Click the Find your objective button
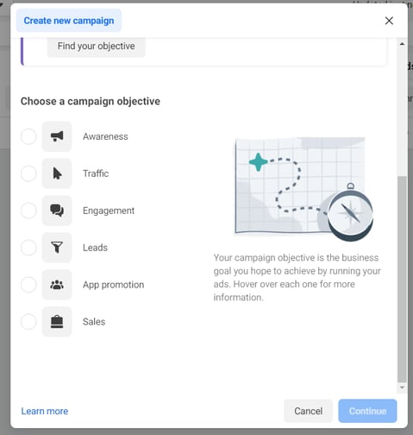The width and height of the screenshot is (413, 435). tap(97, 47)
